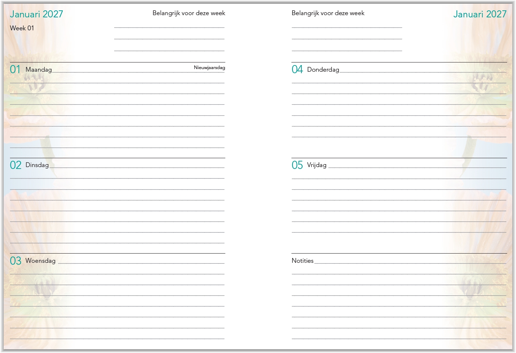Select the "Week 01" label
Viewport: 516px width, 353px height.
click(22, 28)
